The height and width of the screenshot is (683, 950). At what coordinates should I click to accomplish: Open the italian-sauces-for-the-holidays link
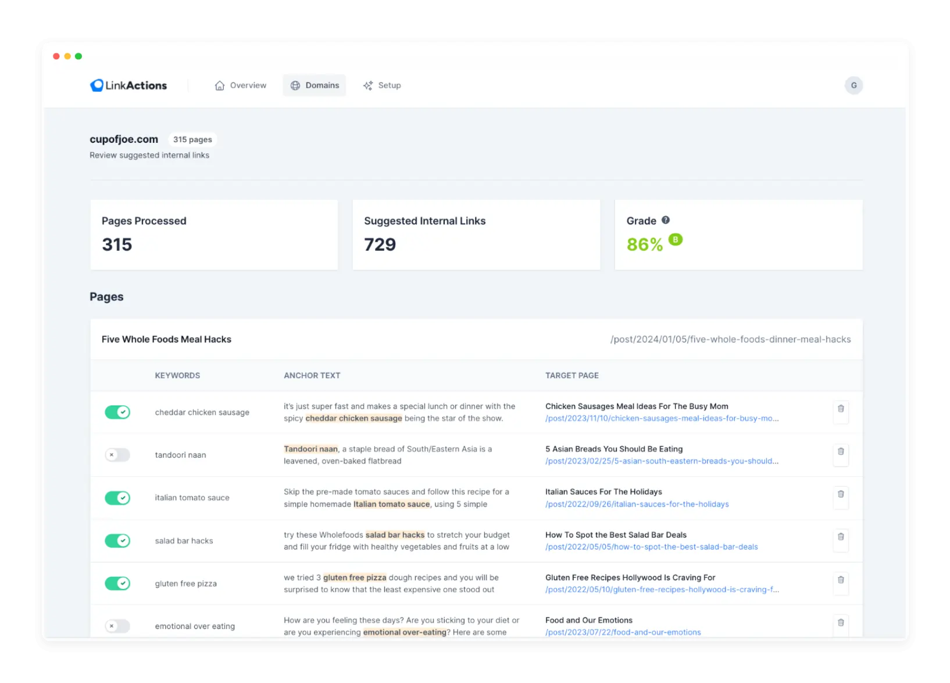point(637,504)
